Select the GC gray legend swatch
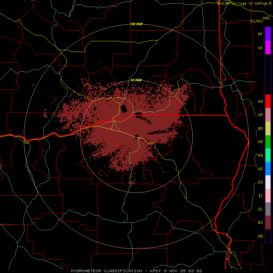273x273 pixels. [268, 209]
